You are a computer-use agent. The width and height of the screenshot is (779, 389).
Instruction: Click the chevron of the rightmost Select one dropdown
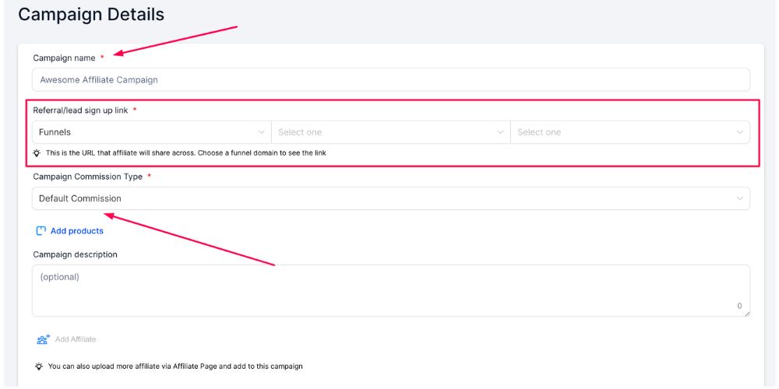click(x=739, y=132)
